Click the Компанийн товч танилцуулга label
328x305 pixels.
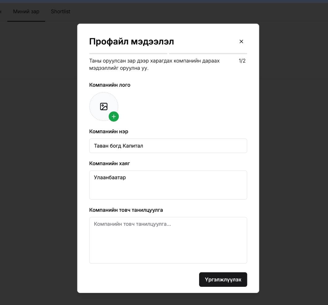126,210
